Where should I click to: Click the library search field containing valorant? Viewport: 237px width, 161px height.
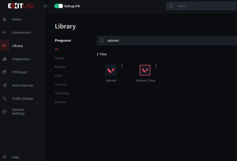click(x=167, y=41)
